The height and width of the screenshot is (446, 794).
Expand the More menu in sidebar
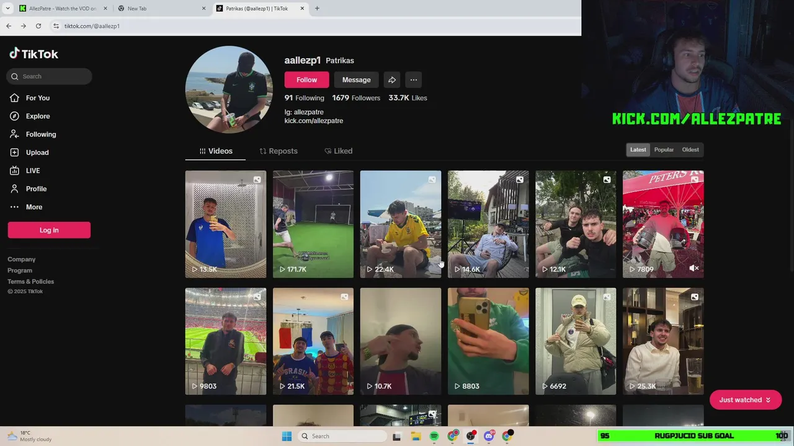[x=34, y=207]
